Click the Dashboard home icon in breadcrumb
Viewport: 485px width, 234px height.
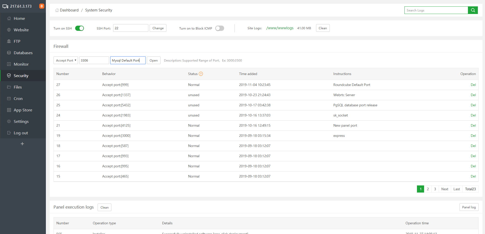click(57, 10)
